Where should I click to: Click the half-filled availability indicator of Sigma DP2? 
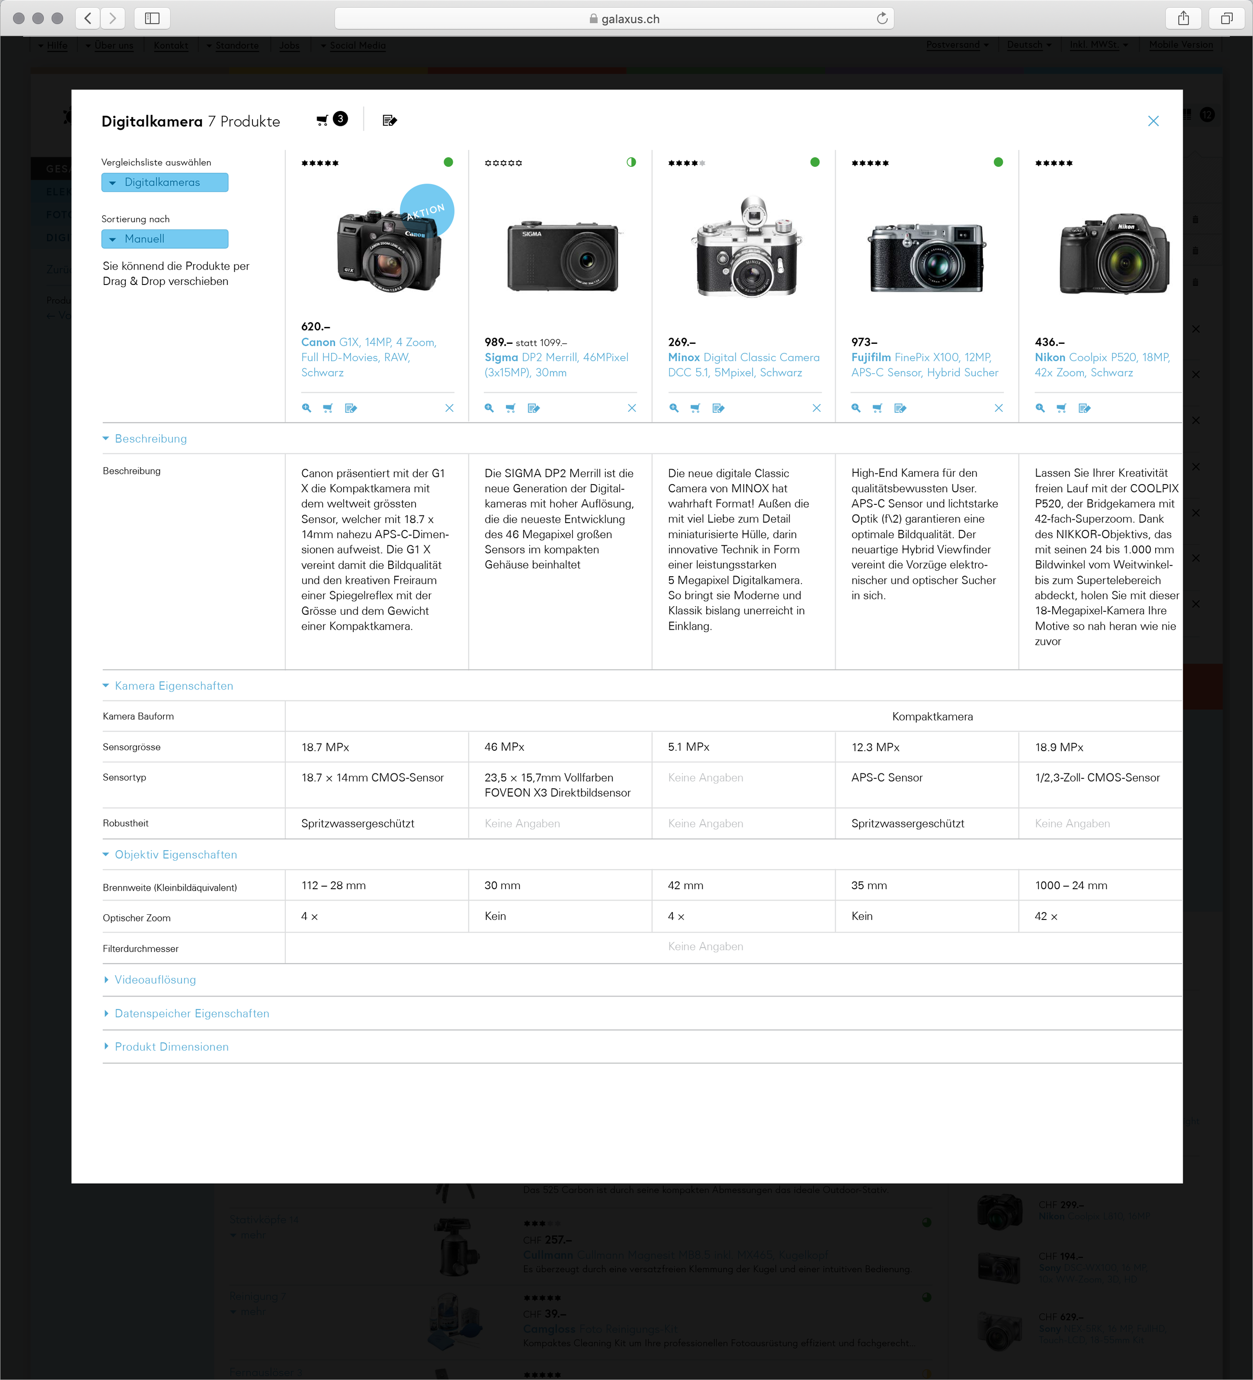(x=631, y=162)
